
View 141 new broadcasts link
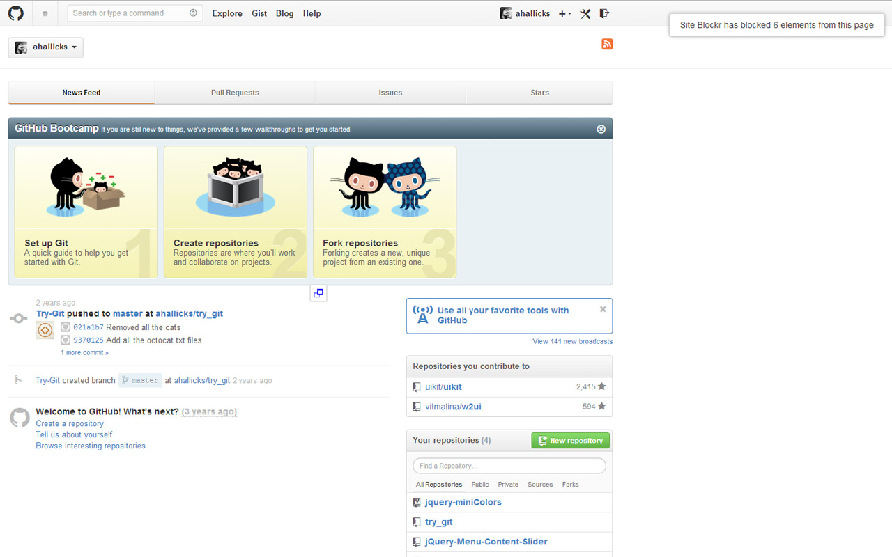(x=573, y=341)
